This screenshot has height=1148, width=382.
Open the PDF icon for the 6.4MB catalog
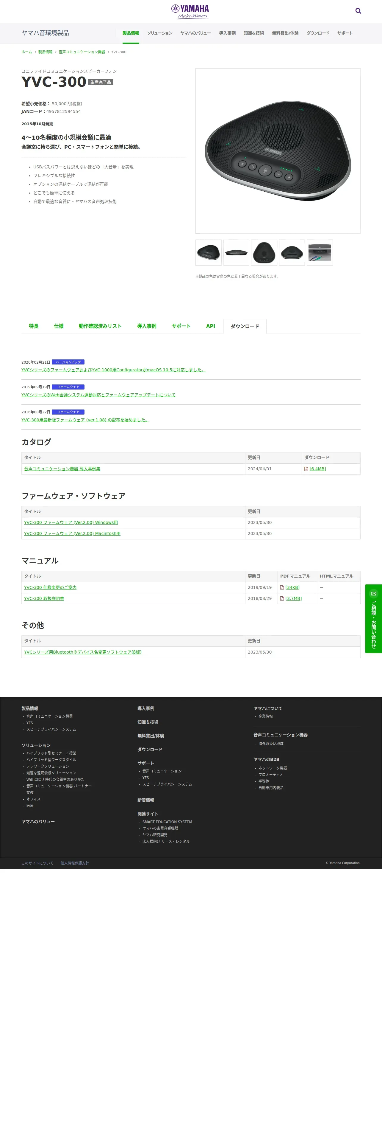coord(306,469)
